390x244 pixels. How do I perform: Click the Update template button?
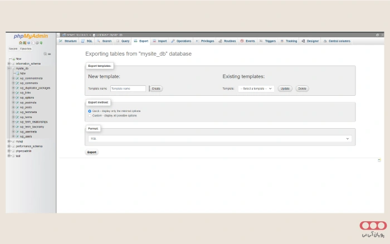coord(285,89)
